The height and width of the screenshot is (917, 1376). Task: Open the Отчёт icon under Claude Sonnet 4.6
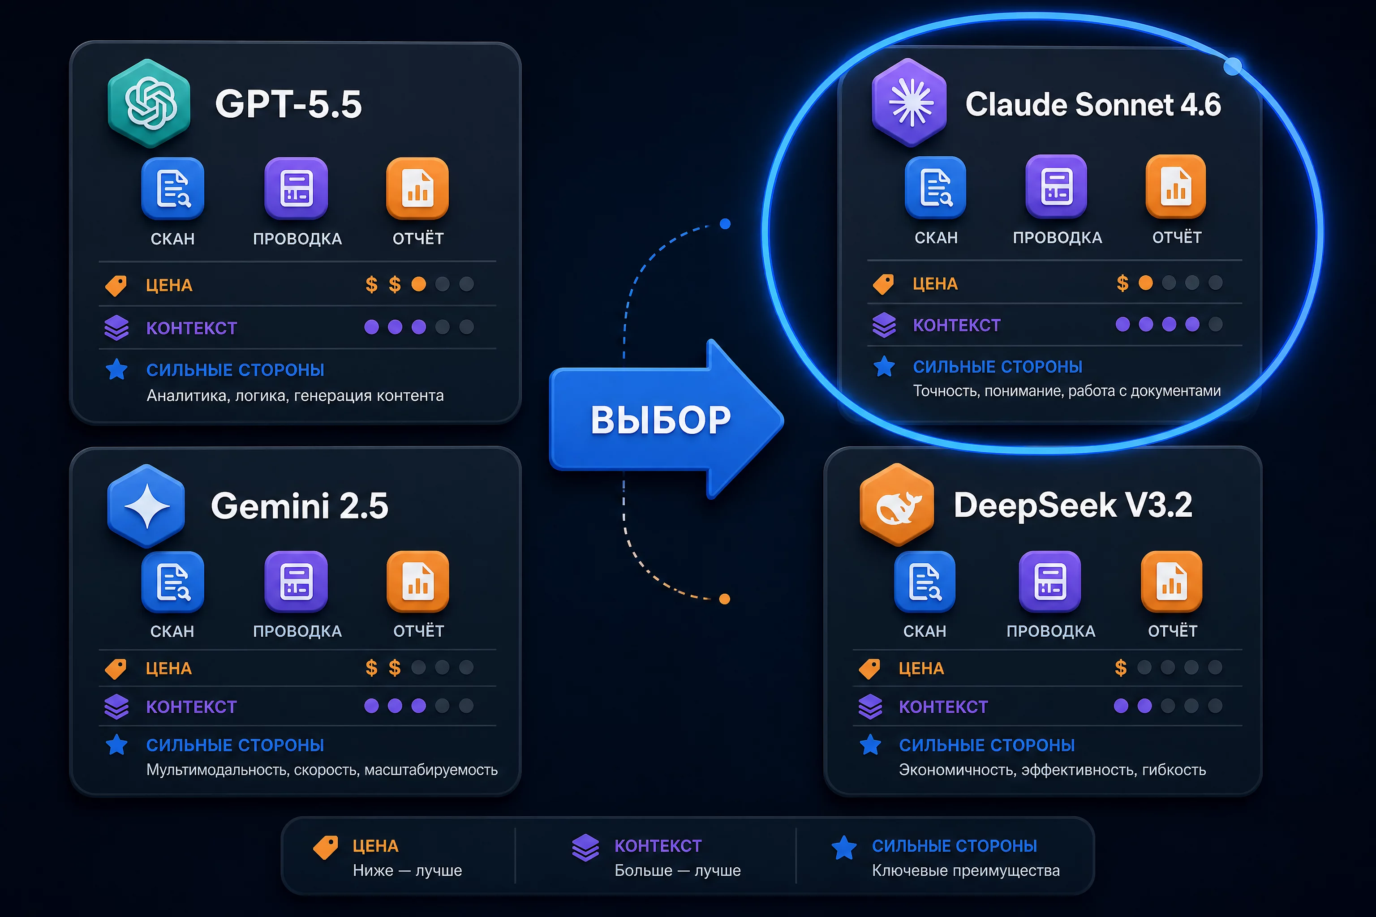coord(1176,187)
